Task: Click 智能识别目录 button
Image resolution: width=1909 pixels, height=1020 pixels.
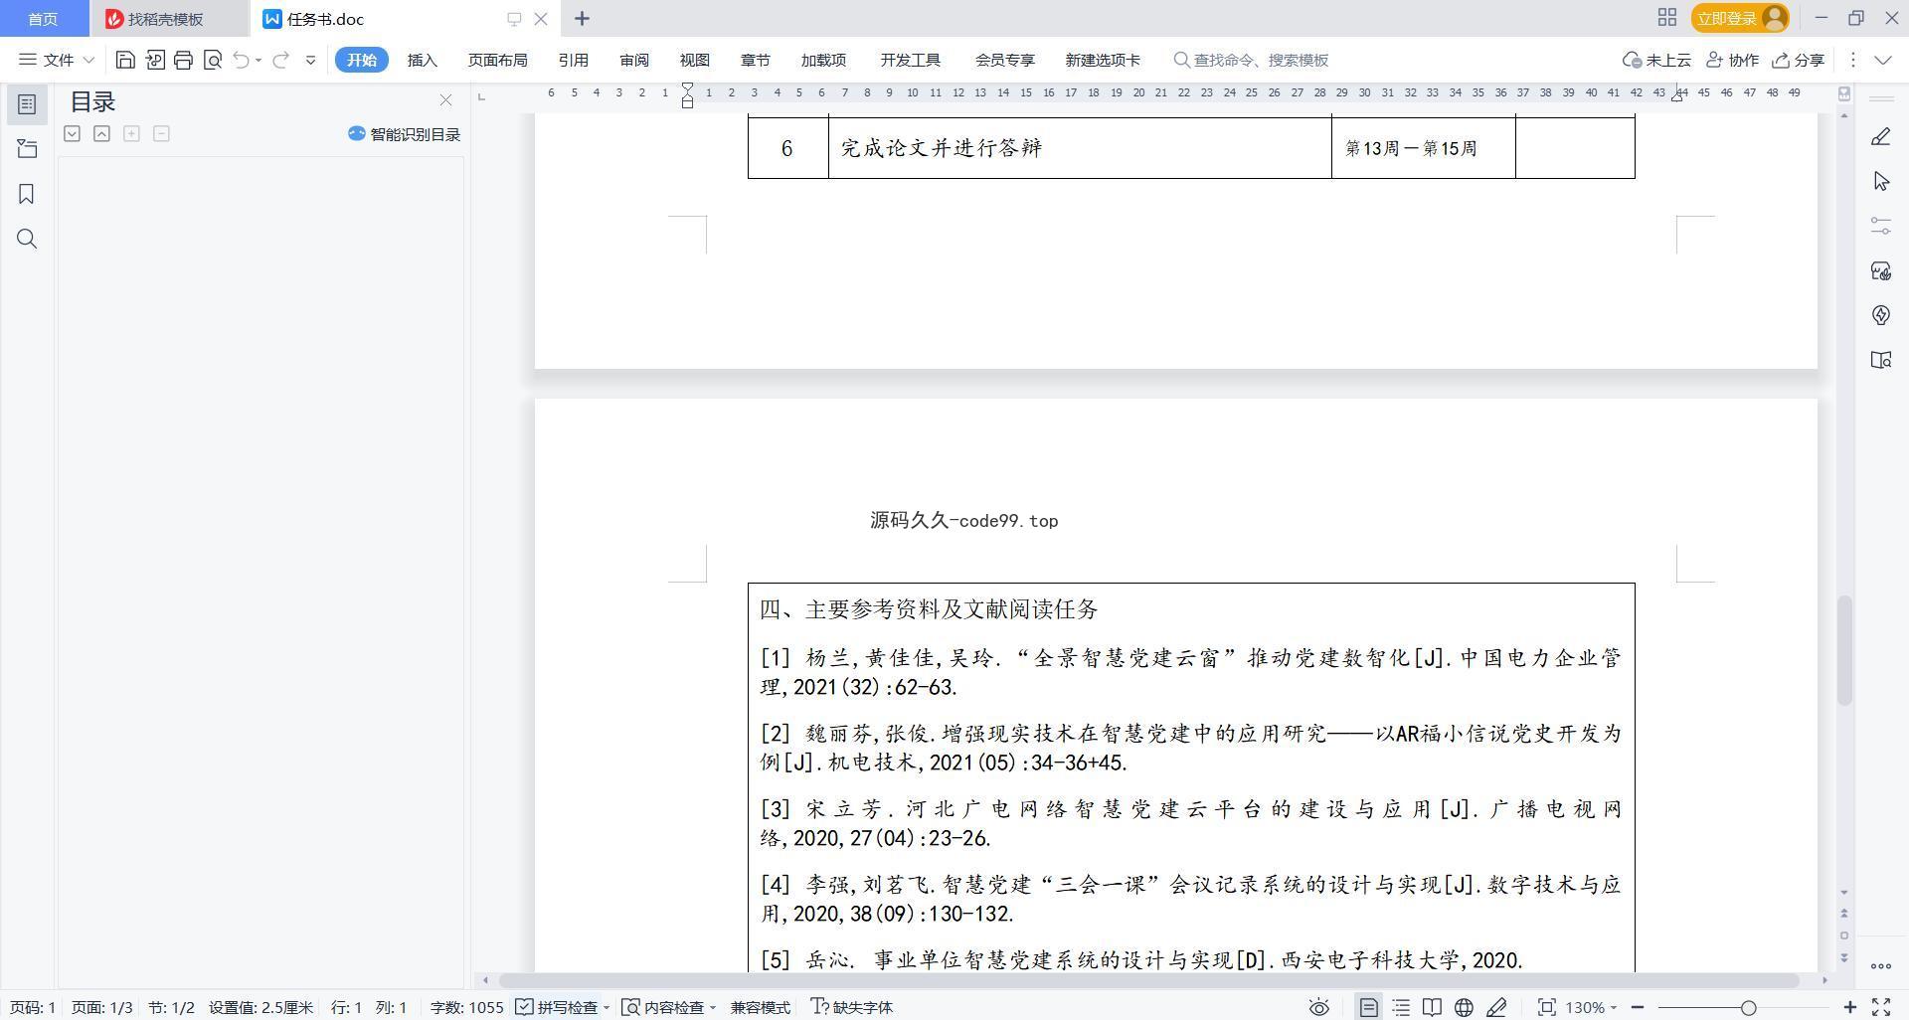Action: [405, 134]
